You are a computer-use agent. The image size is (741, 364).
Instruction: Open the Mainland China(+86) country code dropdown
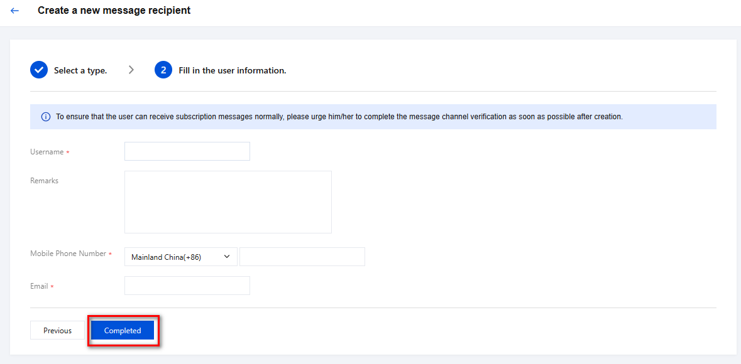[180, 257]
